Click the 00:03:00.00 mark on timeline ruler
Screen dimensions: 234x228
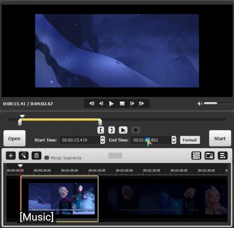click(179, 170)
